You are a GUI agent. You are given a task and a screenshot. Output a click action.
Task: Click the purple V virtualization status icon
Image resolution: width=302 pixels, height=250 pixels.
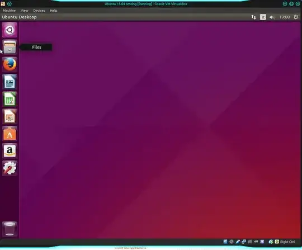tap(262, 242)
